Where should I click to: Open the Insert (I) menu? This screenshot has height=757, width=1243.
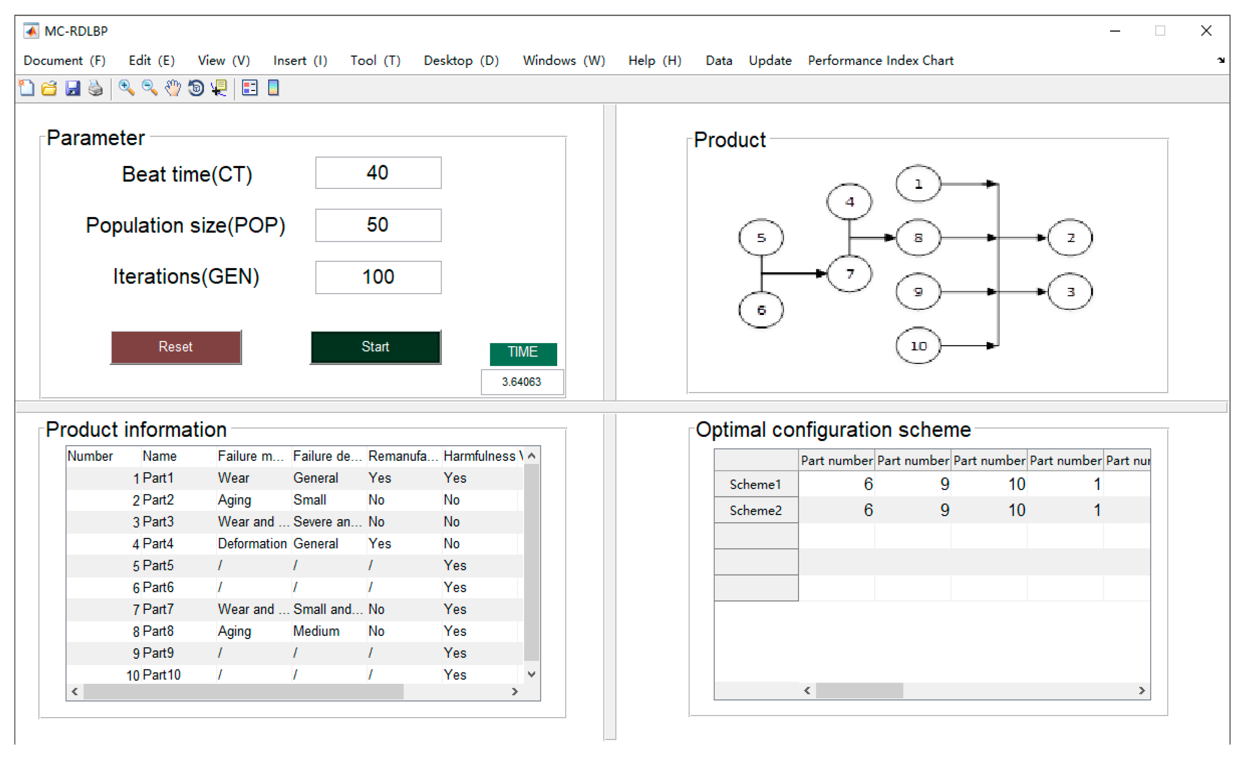[300, 61]
